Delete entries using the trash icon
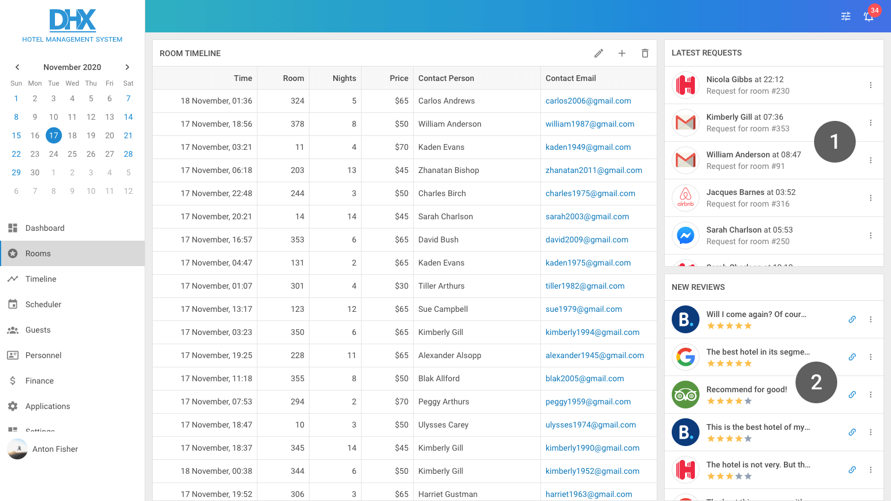The width and height of the screenshot is (891, 501). [x=645, y=53]
